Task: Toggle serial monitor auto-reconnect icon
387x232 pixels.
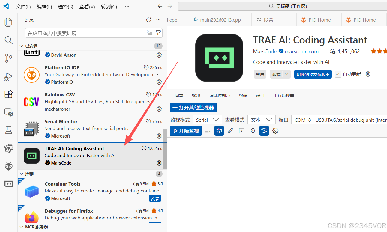Action: (x=264, y=131)
